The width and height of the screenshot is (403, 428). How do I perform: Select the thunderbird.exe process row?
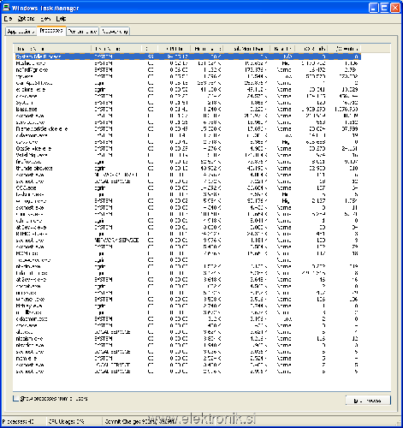[187, 169]
